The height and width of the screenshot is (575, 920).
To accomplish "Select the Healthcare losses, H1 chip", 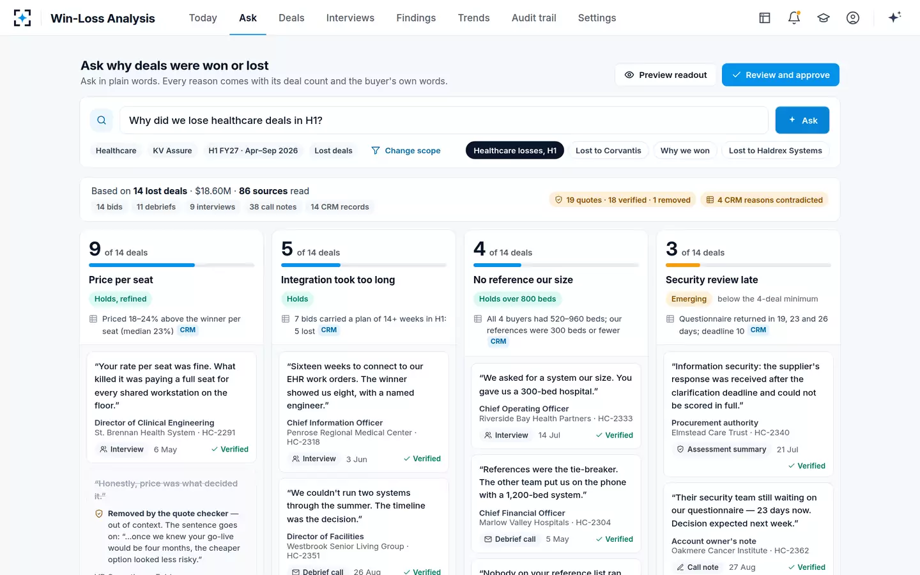I will [x=515, y=151].
